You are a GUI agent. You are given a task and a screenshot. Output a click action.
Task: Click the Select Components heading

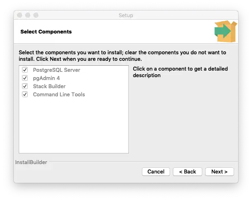46,32
